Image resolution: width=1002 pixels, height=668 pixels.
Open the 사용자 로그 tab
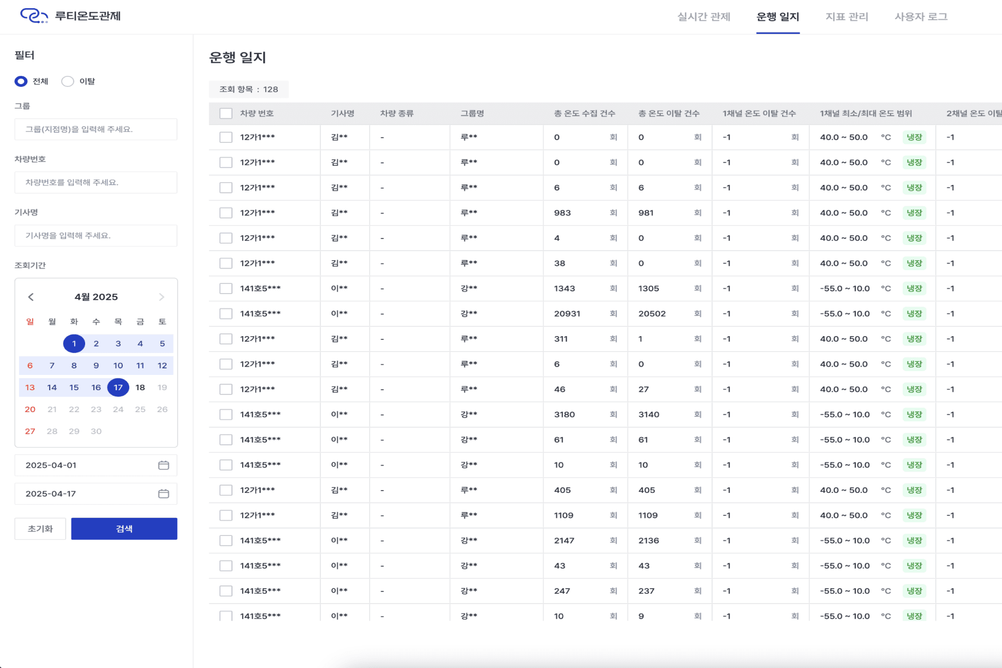pos(921,17)
